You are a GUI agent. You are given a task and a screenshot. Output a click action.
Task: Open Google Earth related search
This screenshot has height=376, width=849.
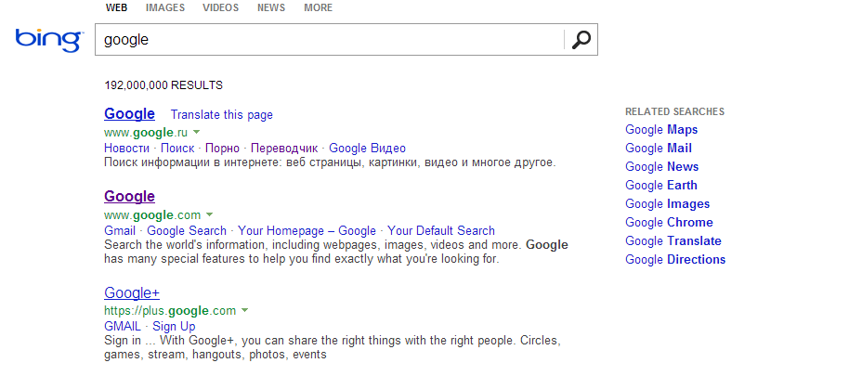coord(661,186)
